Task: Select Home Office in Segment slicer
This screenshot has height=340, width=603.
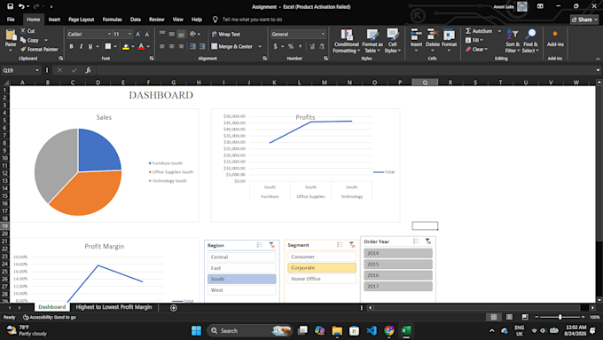Action: coord(322,279)
